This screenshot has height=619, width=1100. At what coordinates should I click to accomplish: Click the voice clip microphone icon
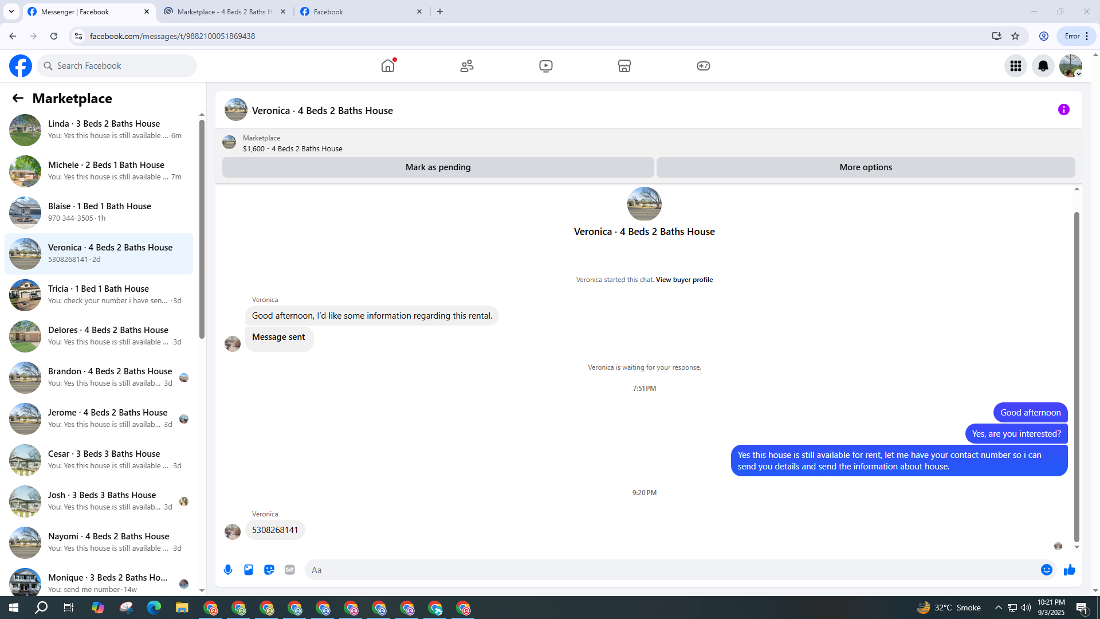[x=228, y=570]
